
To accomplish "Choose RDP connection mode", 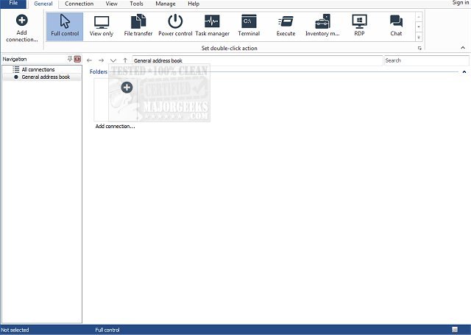I will (359, 26).
